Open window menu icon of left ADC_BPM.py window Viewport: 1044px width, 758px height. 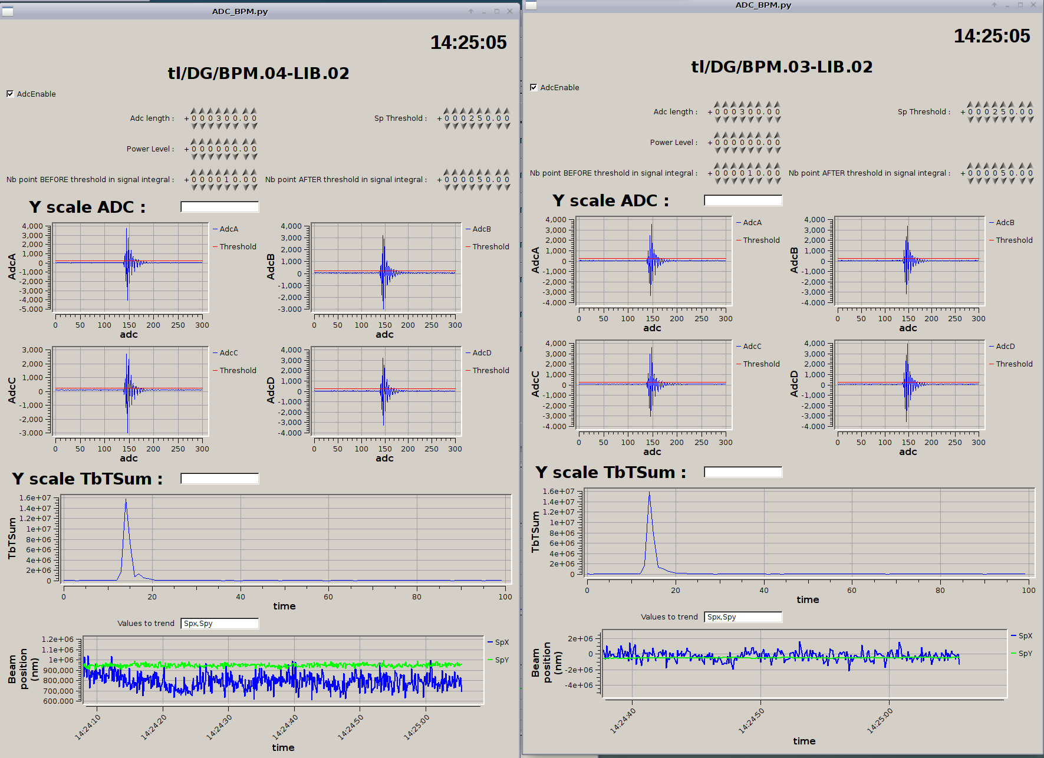[7, 11]
